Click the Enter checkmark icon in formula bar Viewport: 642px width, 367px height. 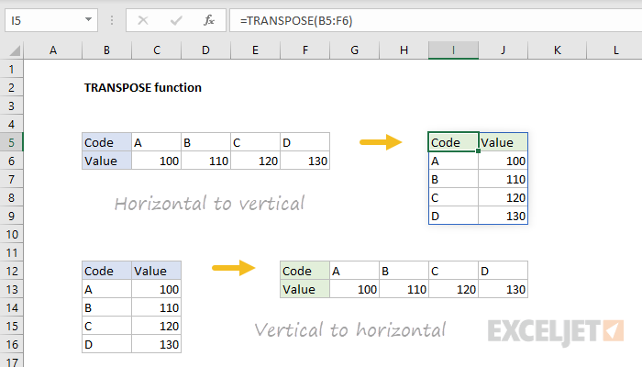pos(176,20)
